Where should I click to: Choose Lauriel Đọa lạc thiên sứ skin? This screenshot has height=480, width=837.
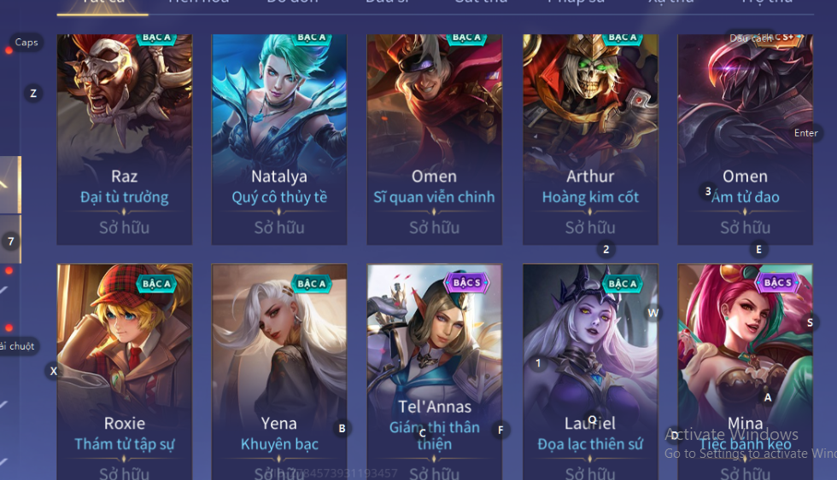[x=590, y=372]
